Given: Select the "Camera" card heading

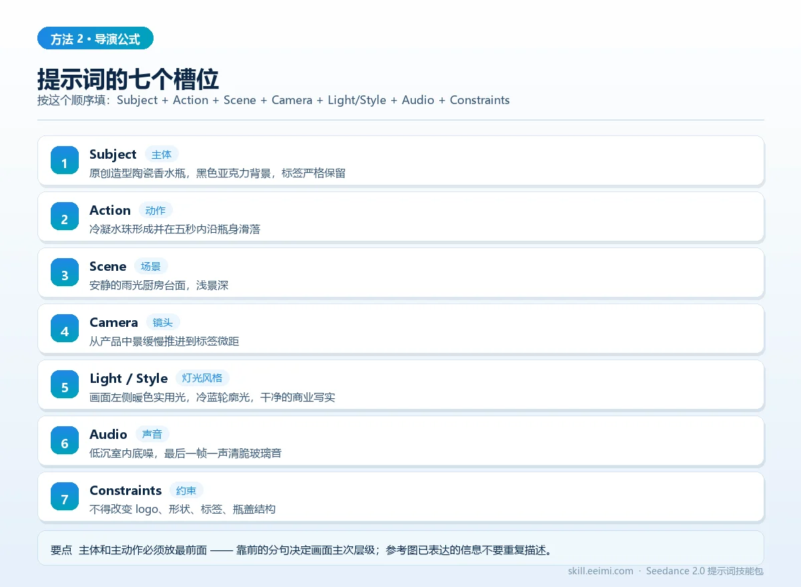Looking at the screenshot, I should click(113, 322).
